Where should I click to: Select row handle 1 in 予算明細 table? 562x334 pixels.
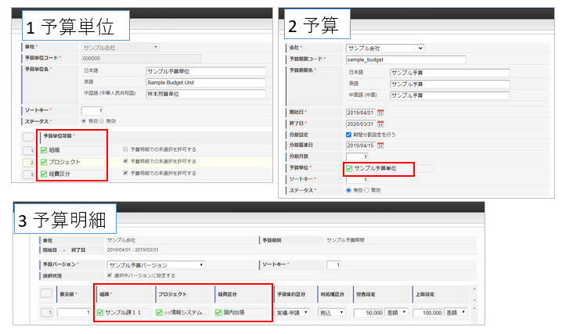(x=46, y=313)
